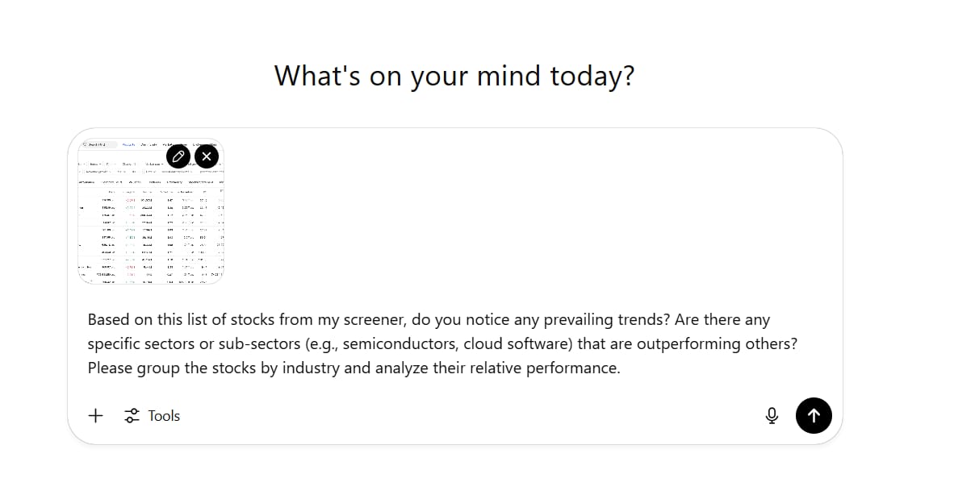Remove the attached screenshot with the X icon
Screen dimensions: 954x495
click(x=207, y=156)
